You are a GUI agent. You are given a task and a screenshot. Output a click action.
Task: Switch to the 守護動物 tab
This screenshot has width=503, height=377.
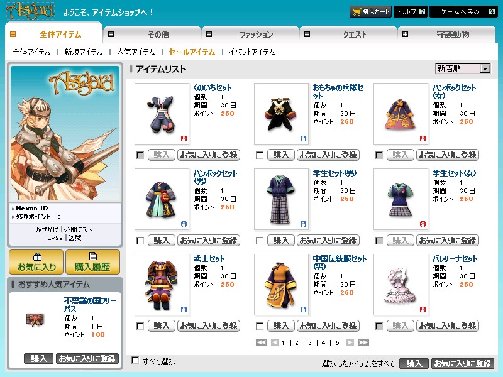pyautogui.click(x=452, y=35)
